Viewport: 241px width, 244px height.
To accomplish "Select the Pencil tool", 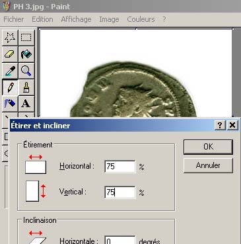I will point(10,87).
